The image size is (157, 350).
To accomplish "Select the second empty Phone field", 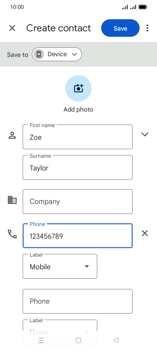I will tap(78, 302).
